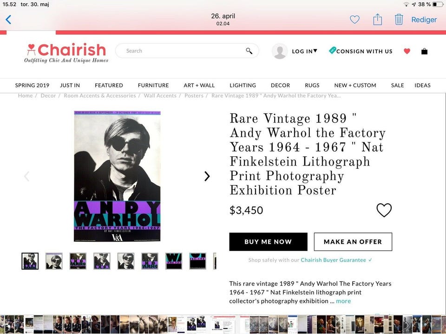
Task: Open the ART + WALL menu
Action: (199, 85)
